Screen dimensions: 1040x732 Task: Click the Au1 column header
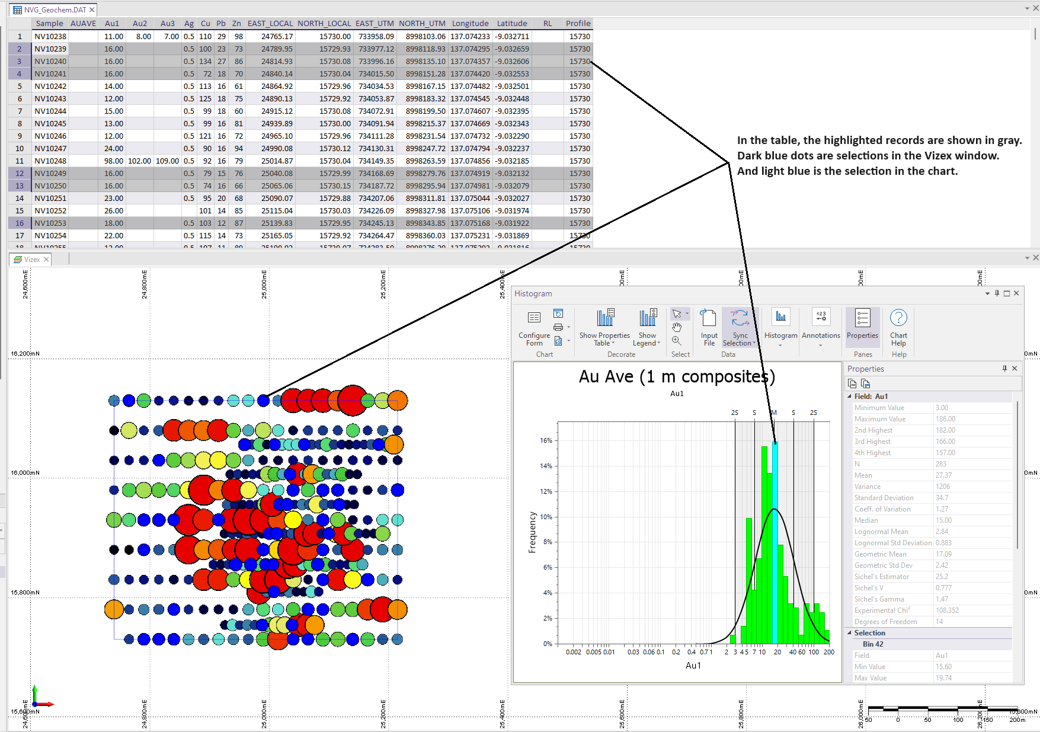[112, 24]
